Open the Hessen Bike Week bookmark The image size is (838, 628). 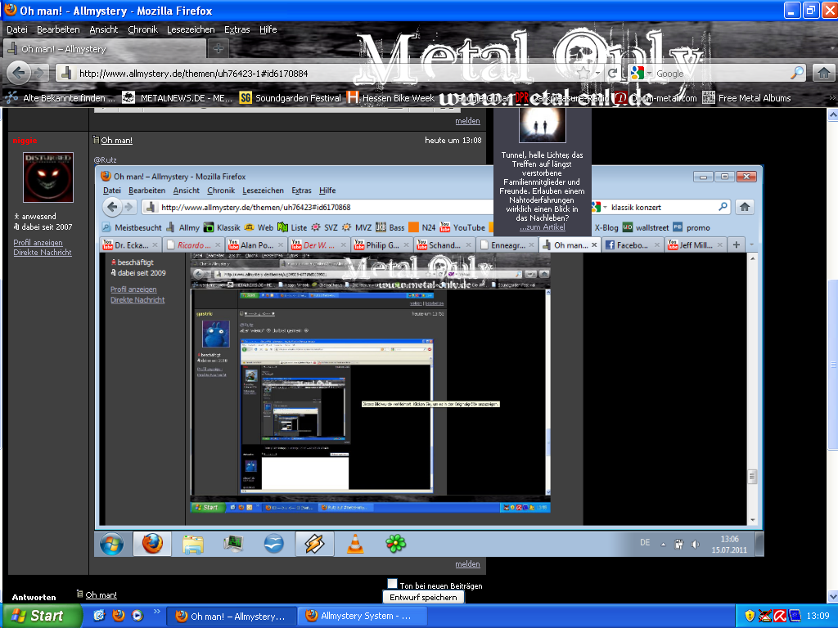[391, 98]
